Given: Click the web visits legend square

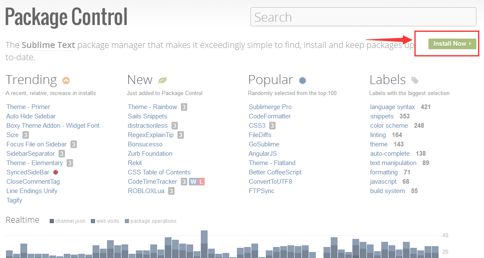Looking at the screenshot, I should (x=93, y=221).
